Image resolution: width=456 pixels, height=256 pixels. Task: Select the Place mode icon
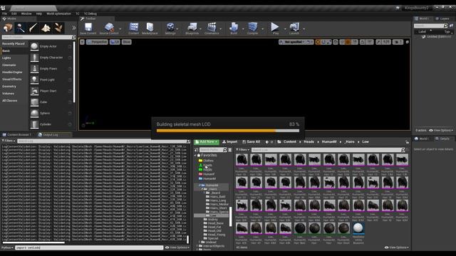pyautogui.click(x=8, y=28)
